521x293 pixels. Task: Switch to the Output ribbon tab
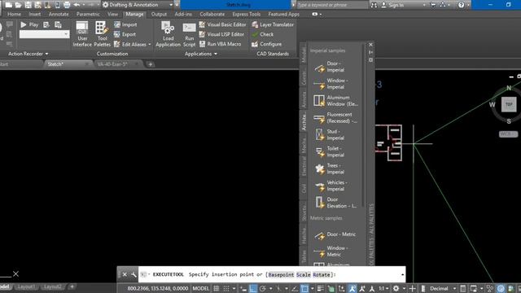pyautogui.click(x=159, y=14)
